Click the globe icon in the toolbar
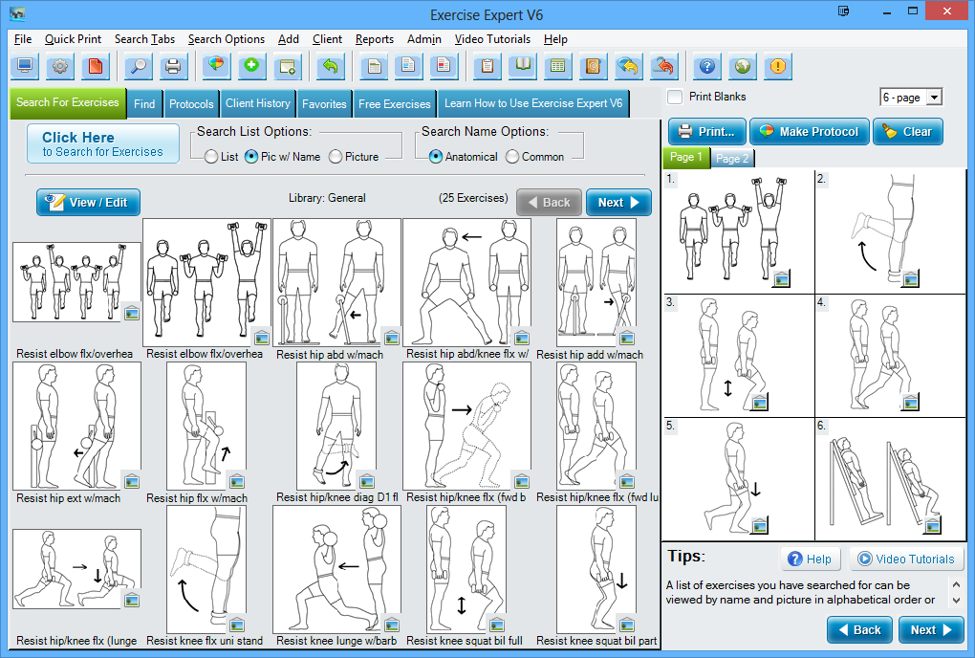This screenshot has width=975, height=658. tap(743, 66)
